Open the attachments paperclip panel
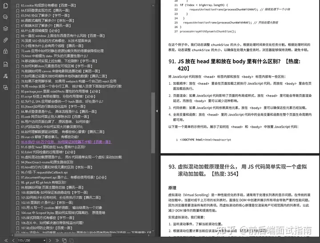Screen dimensions: 320x243 click(5, 39)
